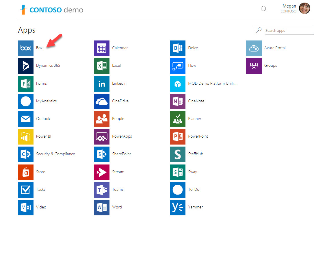
Task: Click the Megan account name
Action: pos(289,6)
